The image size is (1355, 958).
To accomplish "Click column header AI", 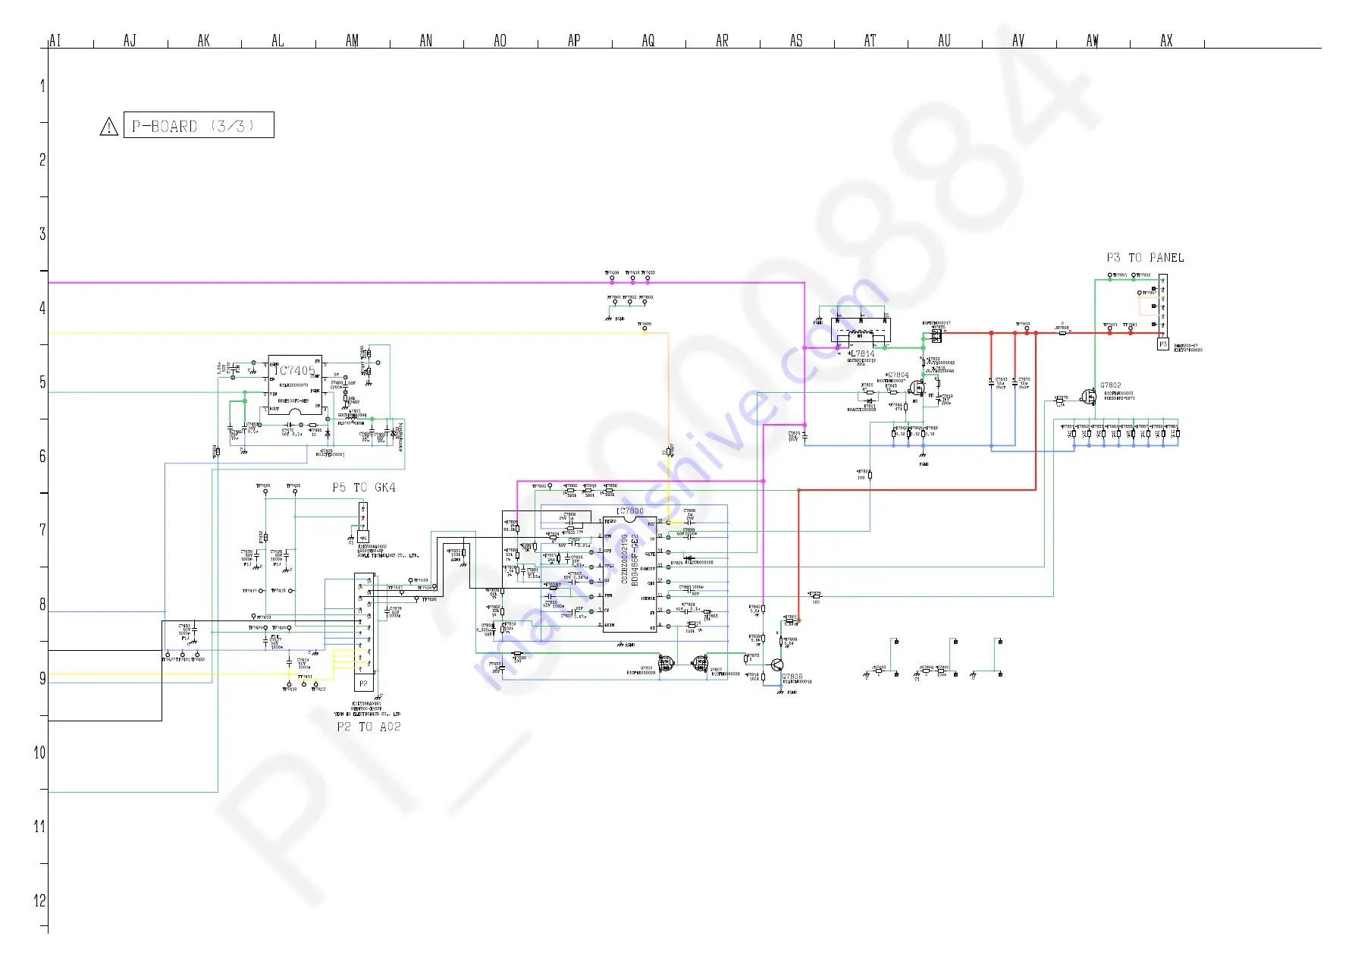I will [x=55, y=40].
